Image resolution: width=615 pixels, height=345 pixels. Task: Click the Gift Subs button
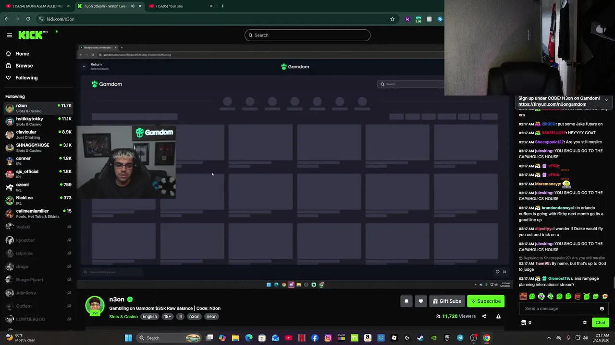pos(447,301)
